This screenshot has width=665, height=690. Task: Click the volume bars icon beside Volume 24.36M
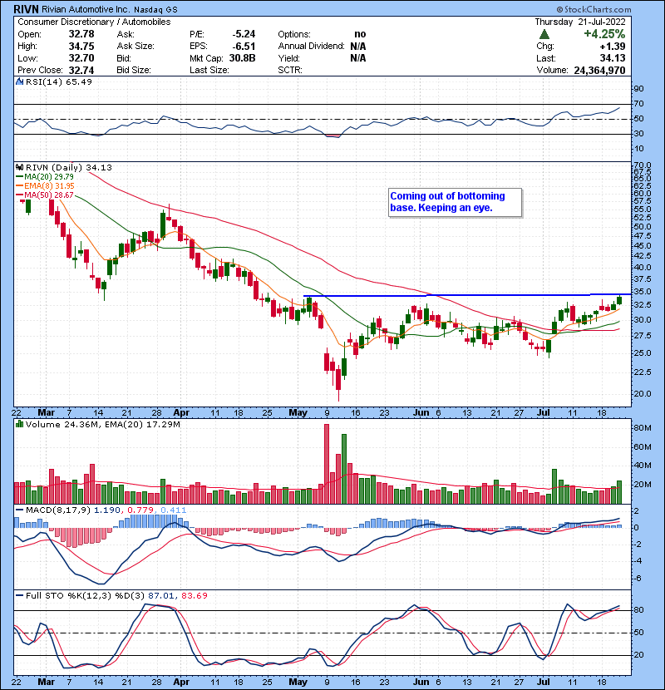tap(19, 424)
